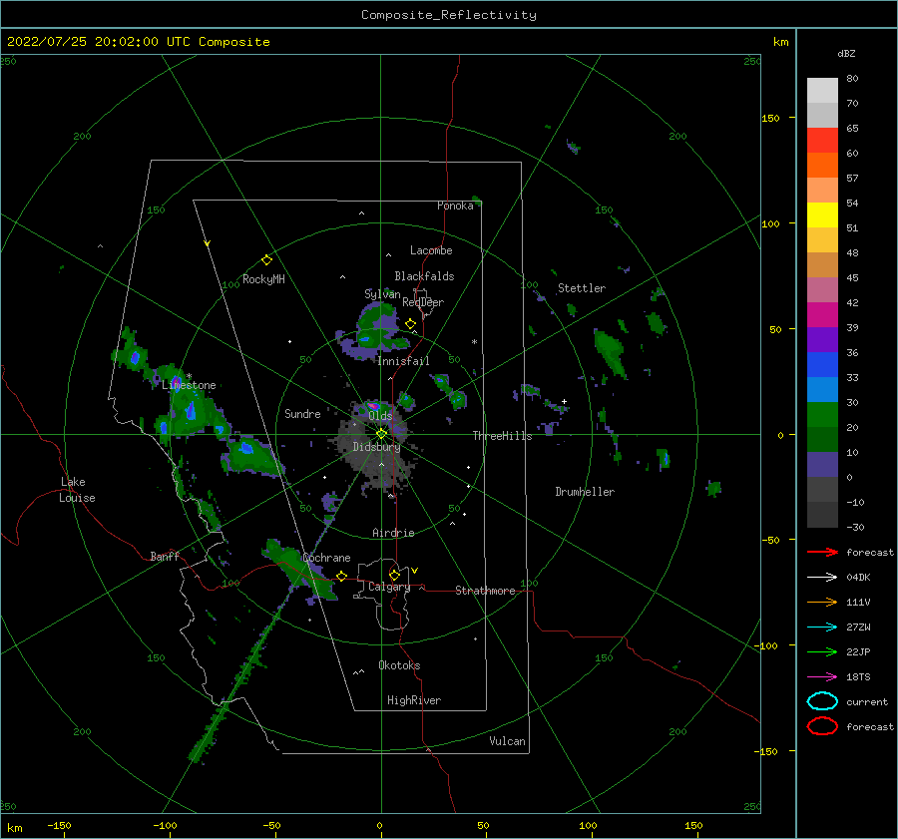
Task: Click the yellow diamond marker beside RockyMH
Action: click(266, 260)
